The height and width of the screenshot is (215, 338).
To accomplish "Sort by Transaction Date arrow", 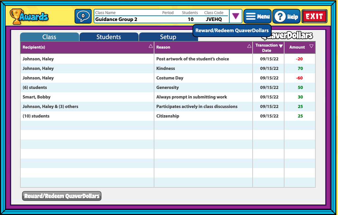I will click(281, 46).
